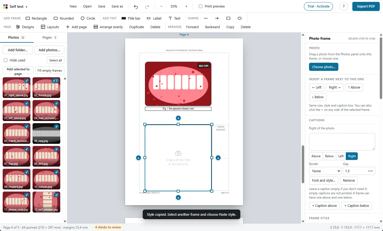Add a Rectangle frame
Screen dimensions: 383x231
36,18
